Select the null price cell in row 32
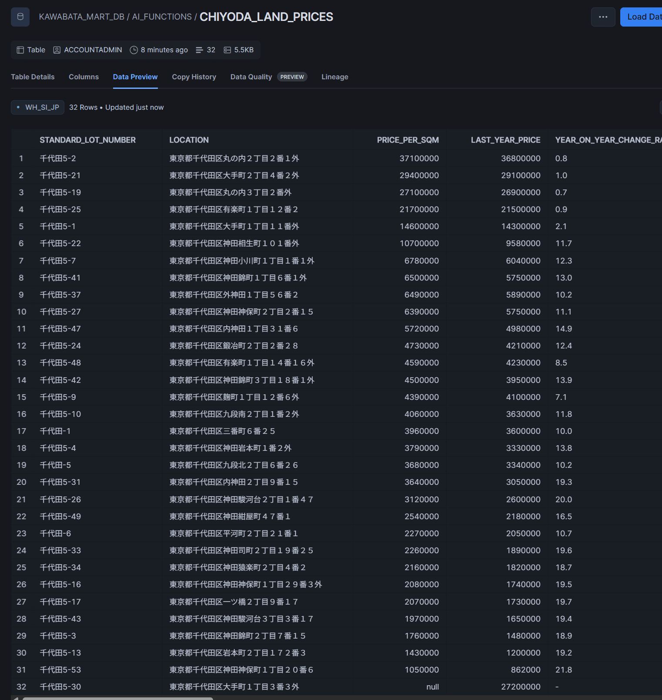 pyautogui.click(x=432, y=686)
